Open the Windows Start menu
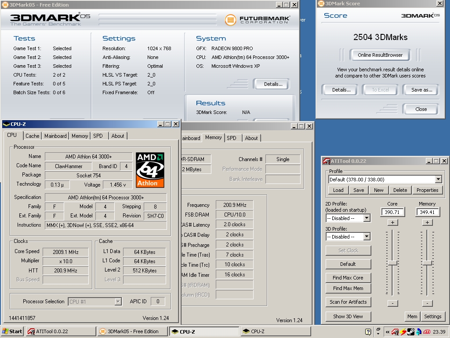The height and width of the screenshot is (338, 450). (12, 331)
